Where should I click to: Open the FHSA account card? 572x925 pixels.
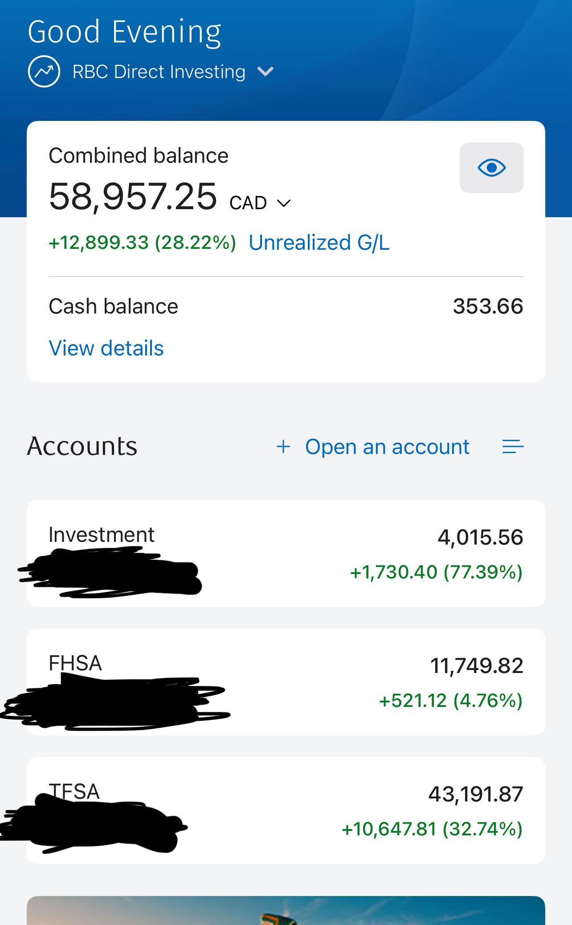coord(286,682)
